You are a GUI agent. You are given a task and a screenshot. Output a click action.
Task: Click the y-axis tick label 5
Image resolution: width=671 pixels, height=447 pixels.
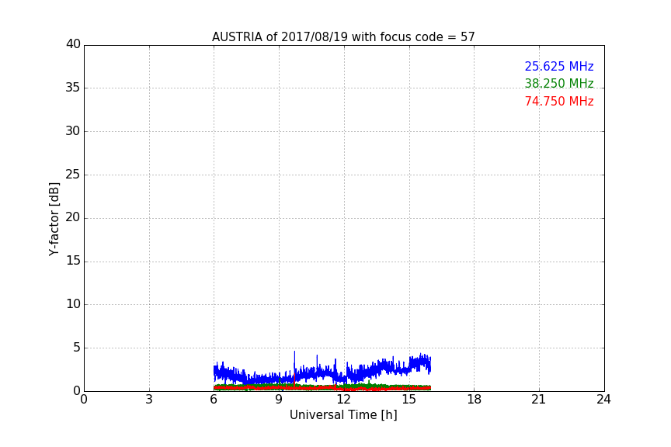coord(77,348)
